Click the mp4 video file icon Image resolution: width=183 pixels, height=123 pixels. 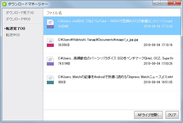(50, 24)
